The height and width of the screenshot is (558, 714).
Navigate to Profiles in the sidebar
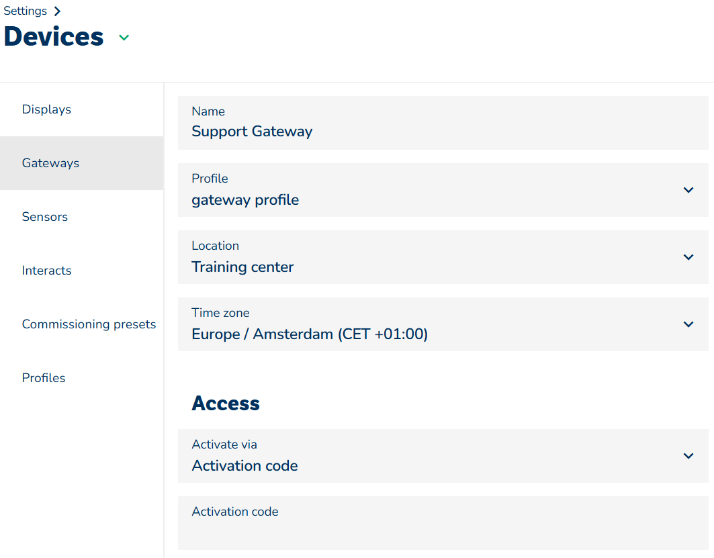pos(44,378)
